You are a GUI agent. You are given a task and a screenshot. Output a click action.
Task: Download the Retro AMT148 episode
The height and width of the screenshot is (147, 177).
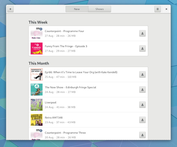pyautogui.click(x=142, y=120)
